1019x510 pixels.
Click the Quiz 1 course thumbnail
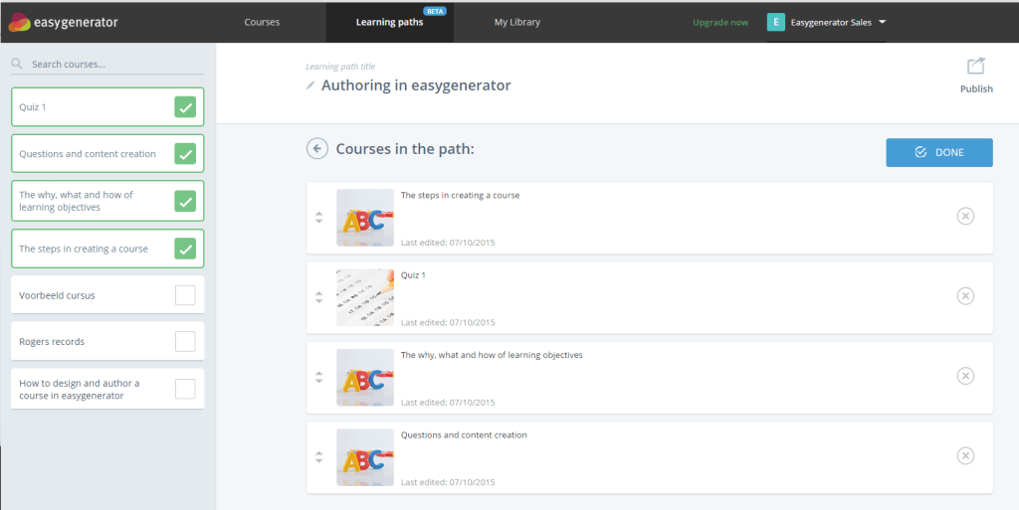[365, 297]
